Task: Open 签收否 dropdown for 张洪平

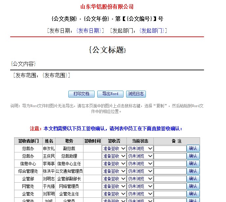Action: point(114,171)
